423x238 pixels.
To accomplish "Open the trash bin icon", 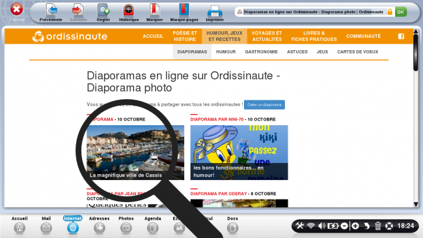I will click(x=377, y=226).
